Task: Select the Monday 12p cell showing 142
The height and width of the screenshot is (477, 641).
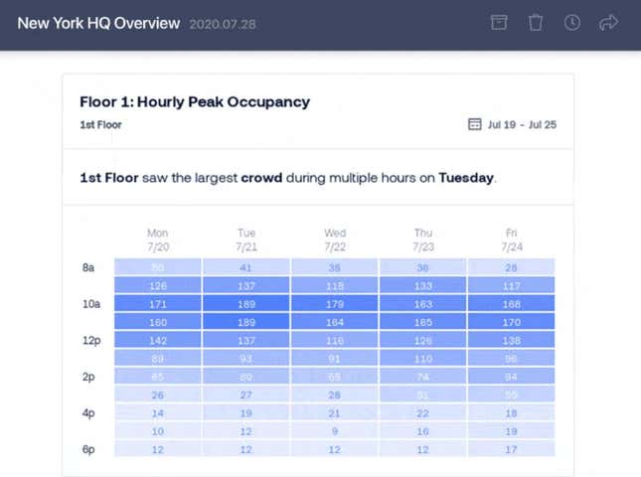Action: tap(158, 340)
